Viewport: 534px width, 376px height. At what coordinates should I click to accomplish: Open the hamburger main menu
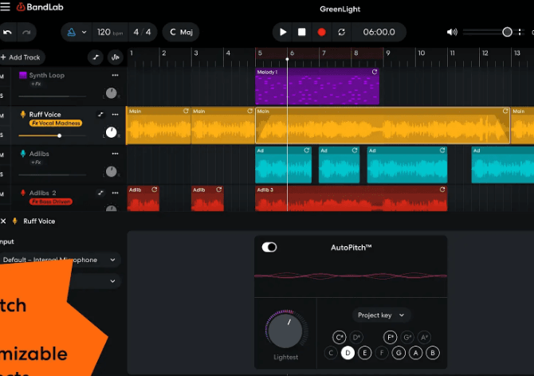pos(5,7)
